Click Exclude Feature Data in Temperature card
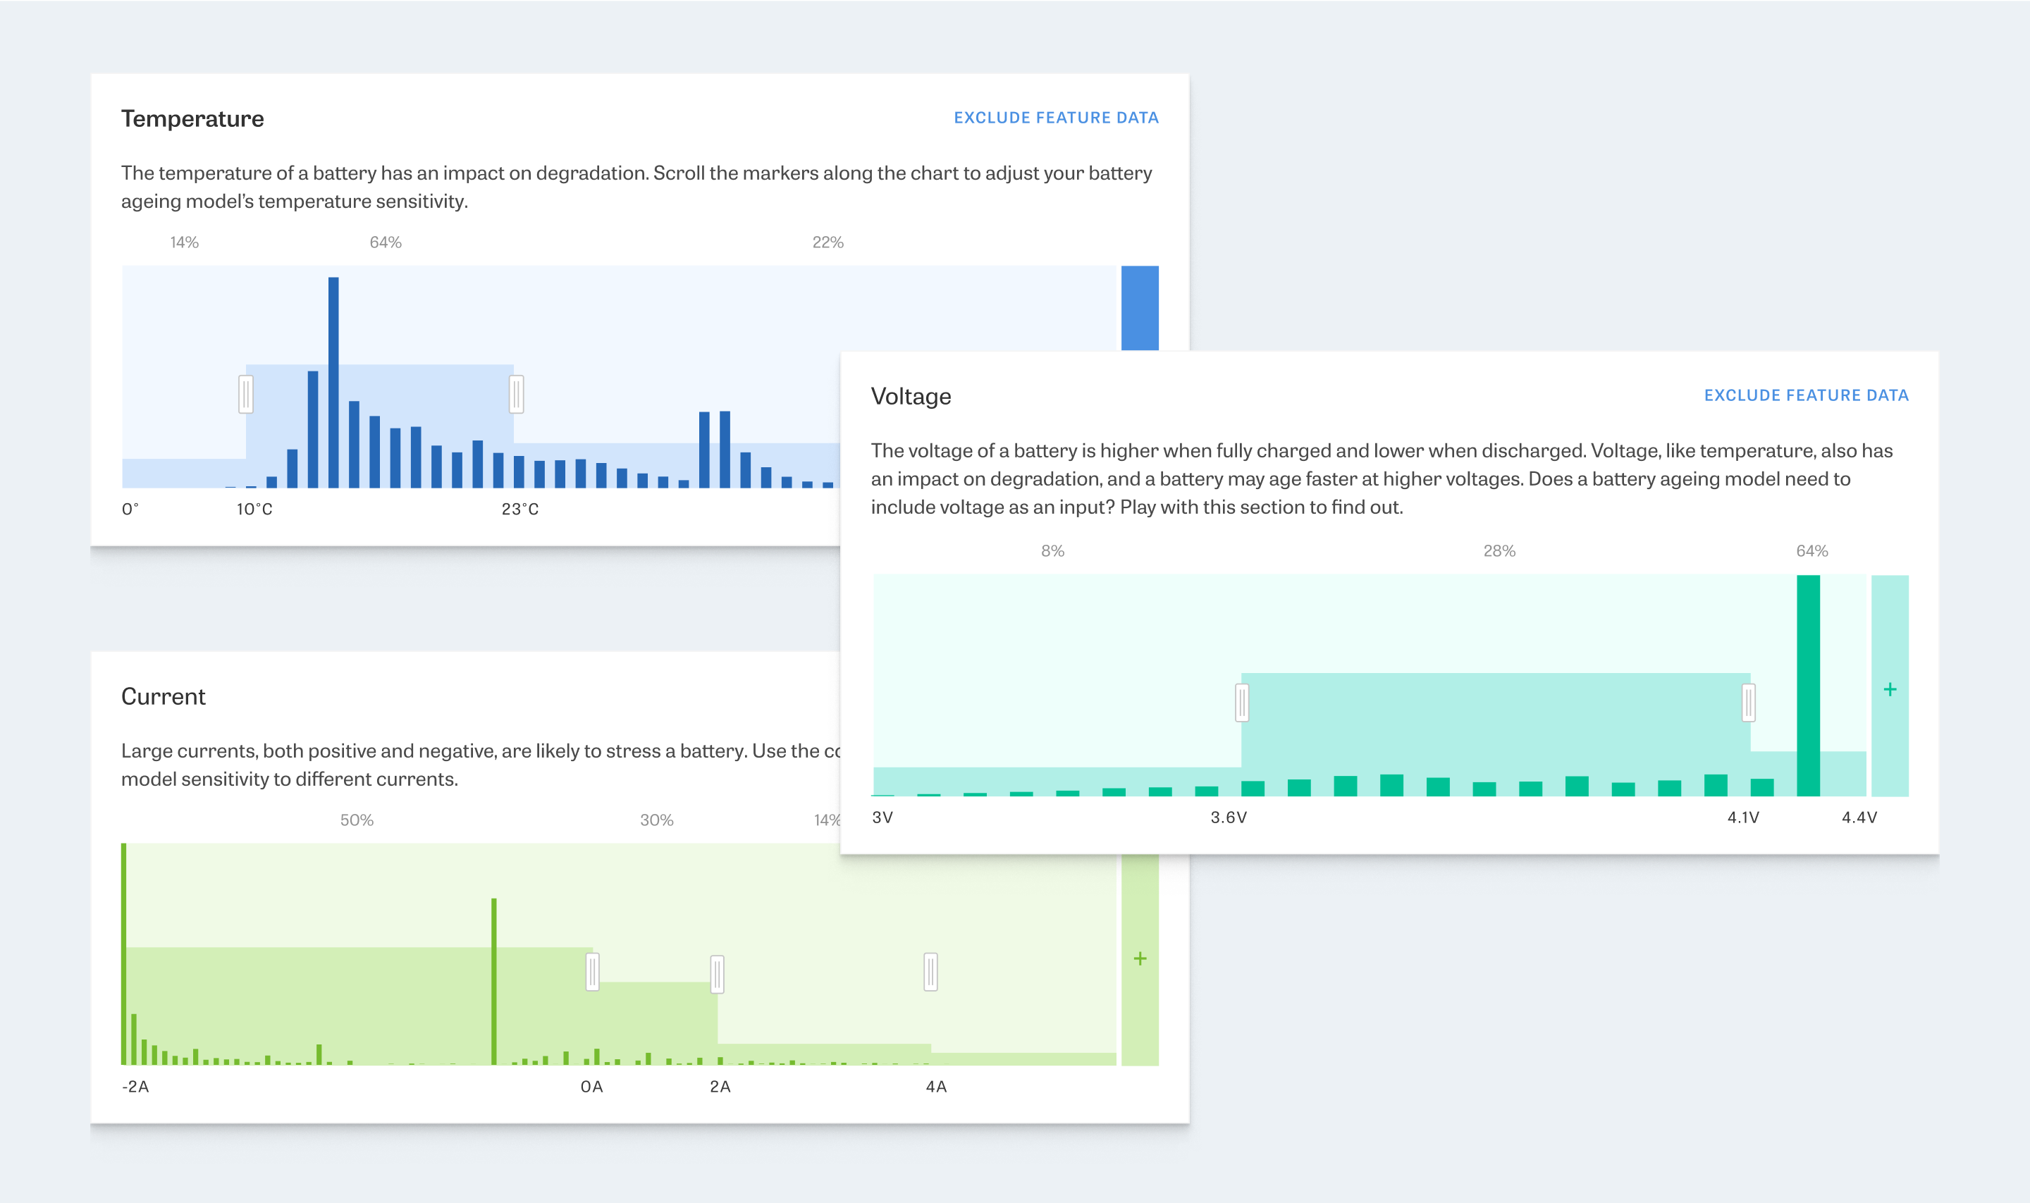The height and width of the screenshot is (1203, 2030). tap(1056, 118)
